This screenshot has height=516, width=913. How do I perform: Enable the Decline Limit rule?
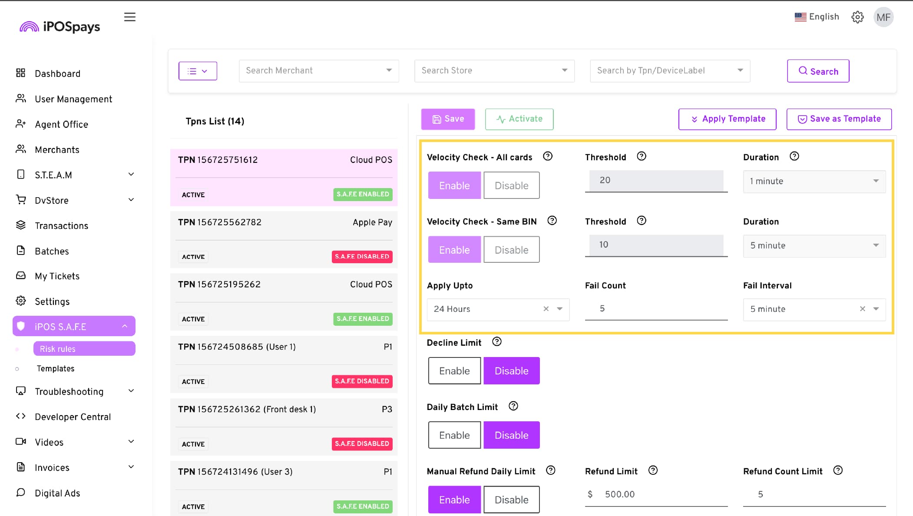click(454, 370)
